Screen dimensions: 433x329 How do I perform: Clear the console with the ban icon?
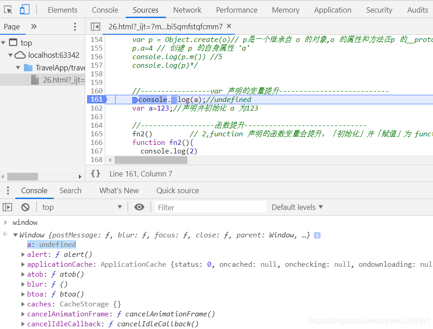[25, 207]
